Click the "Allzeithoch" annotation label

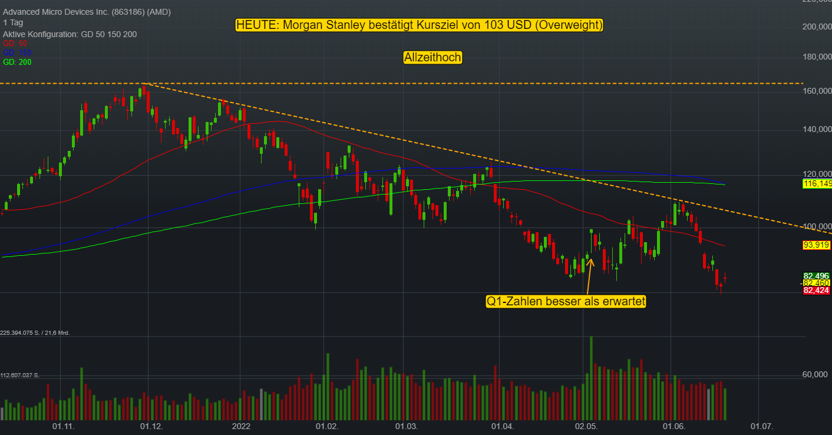(x=432, y=57)
